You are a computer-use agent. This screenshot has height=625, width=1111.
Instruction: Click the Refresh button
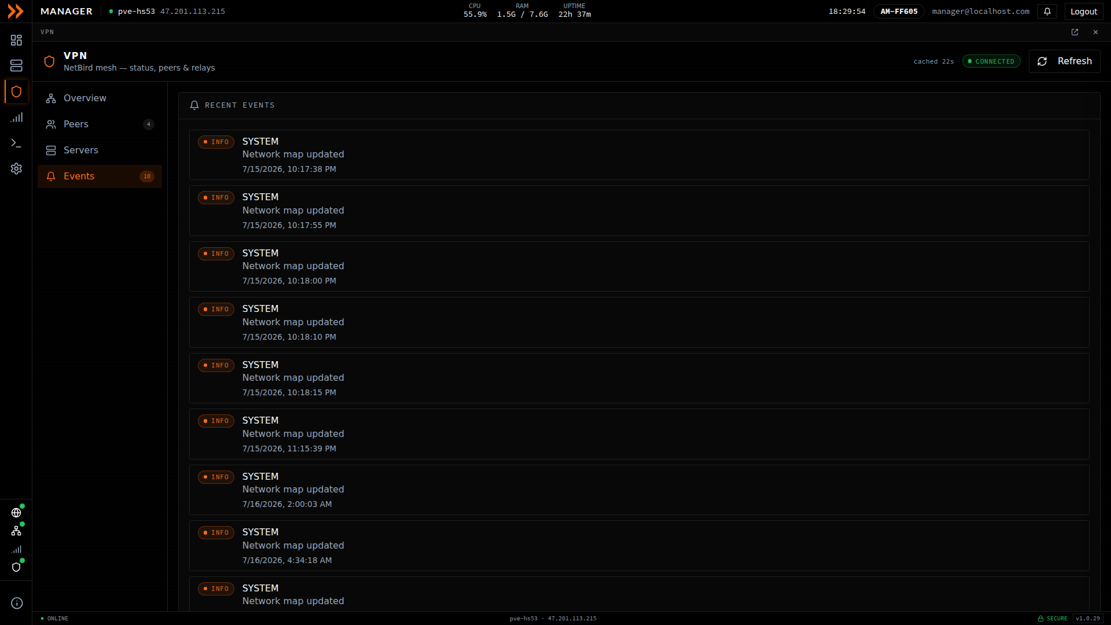click(1064, 61)
